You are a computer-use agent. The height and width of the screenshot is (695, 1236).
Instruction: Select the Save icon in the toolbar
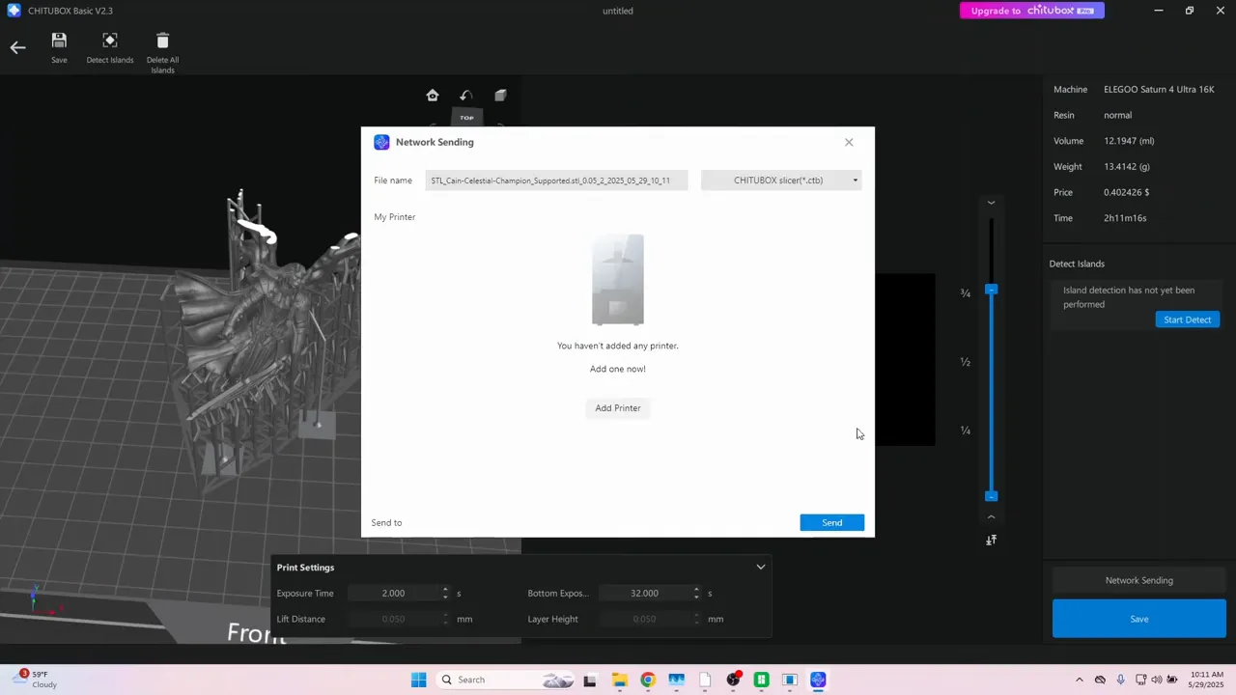pos(59,40)
